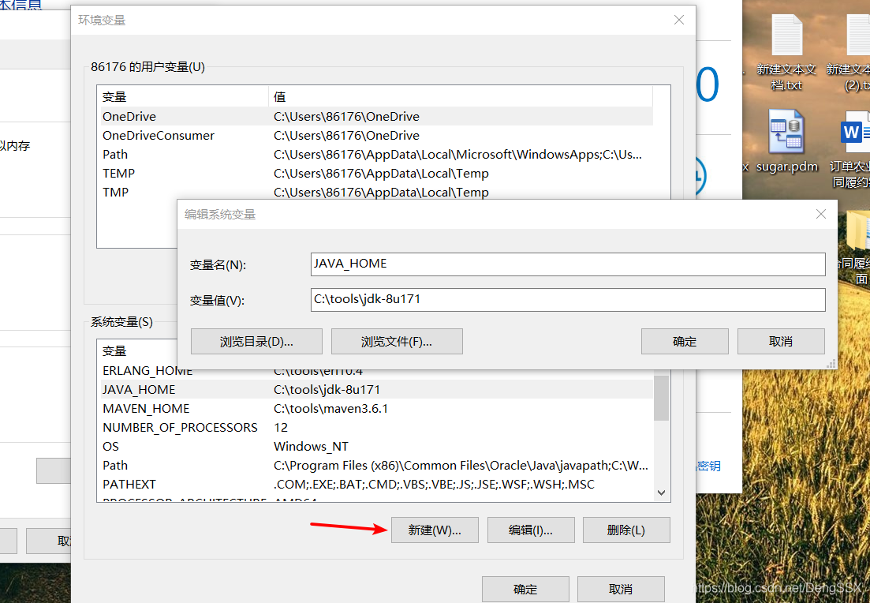
Task: Open the 新建文本文档.txt desktop file icon
Action: [x=786, y=53]
